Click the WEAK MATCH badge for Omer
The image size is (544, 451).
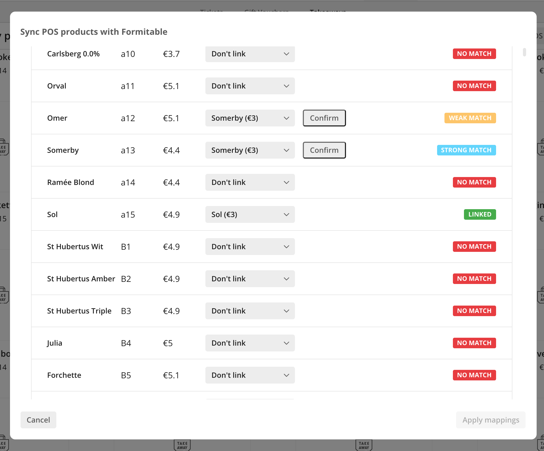coord(470,118)
